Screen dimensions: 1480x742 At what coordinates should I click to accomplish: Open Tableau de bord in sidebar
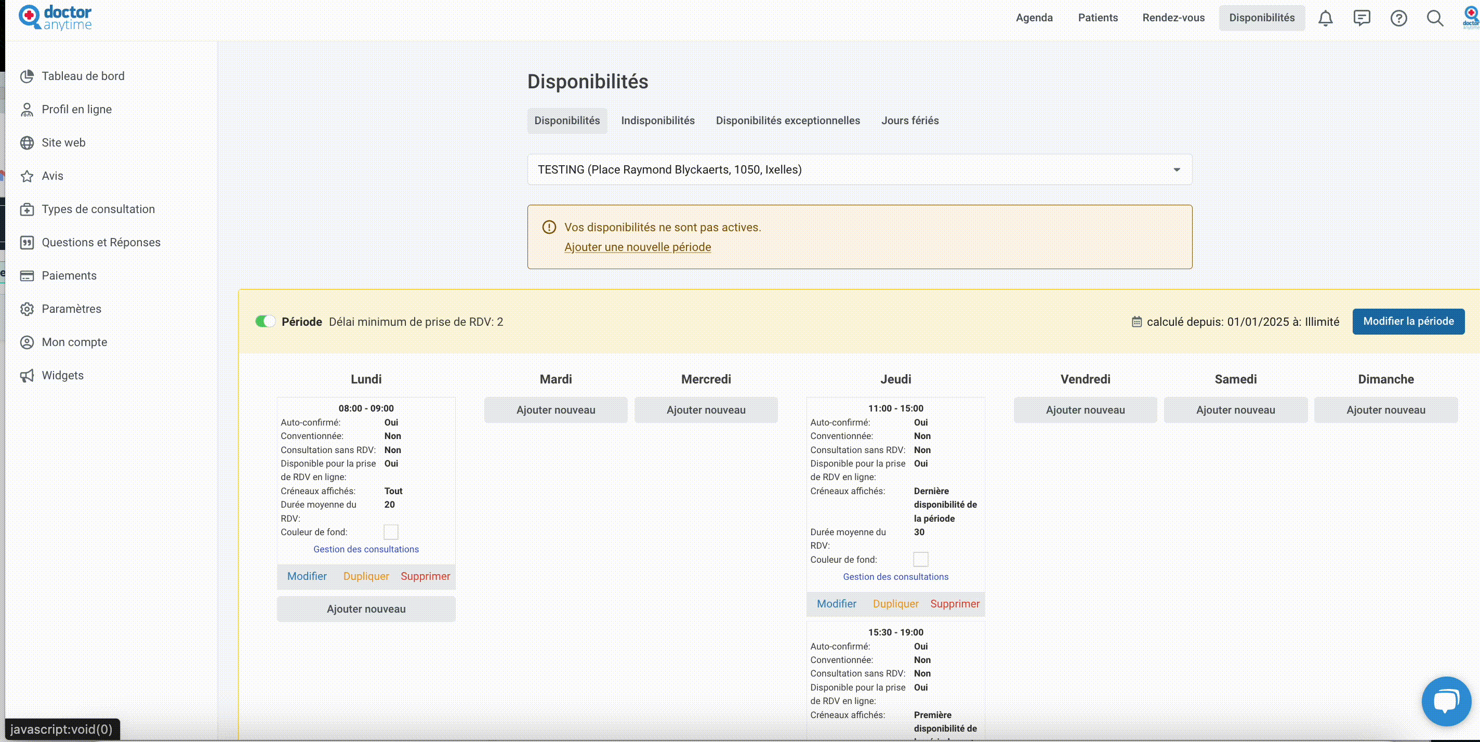(83, 76)
